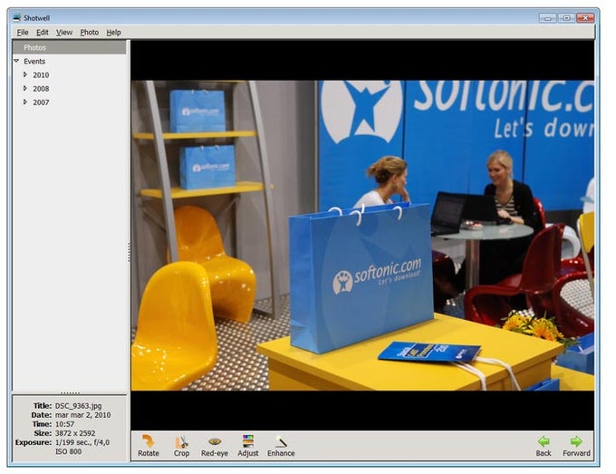The image size is (616, 474).
Task: Collapse the Events tree node
Action: click(x=16, y=61)
